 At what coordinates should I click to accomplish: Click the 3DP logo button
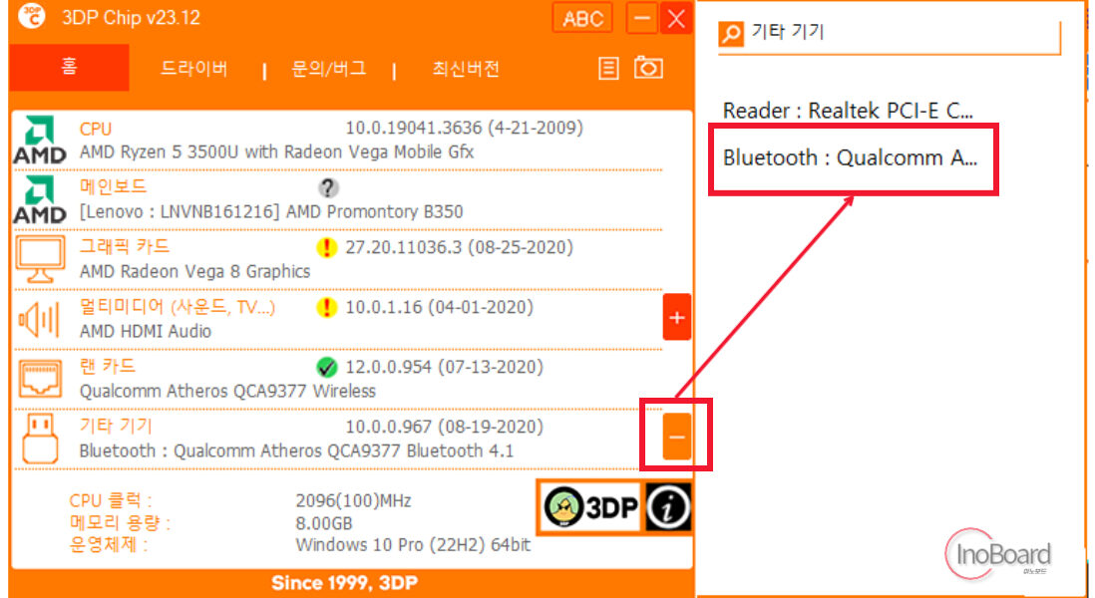(x=590, y=507)
